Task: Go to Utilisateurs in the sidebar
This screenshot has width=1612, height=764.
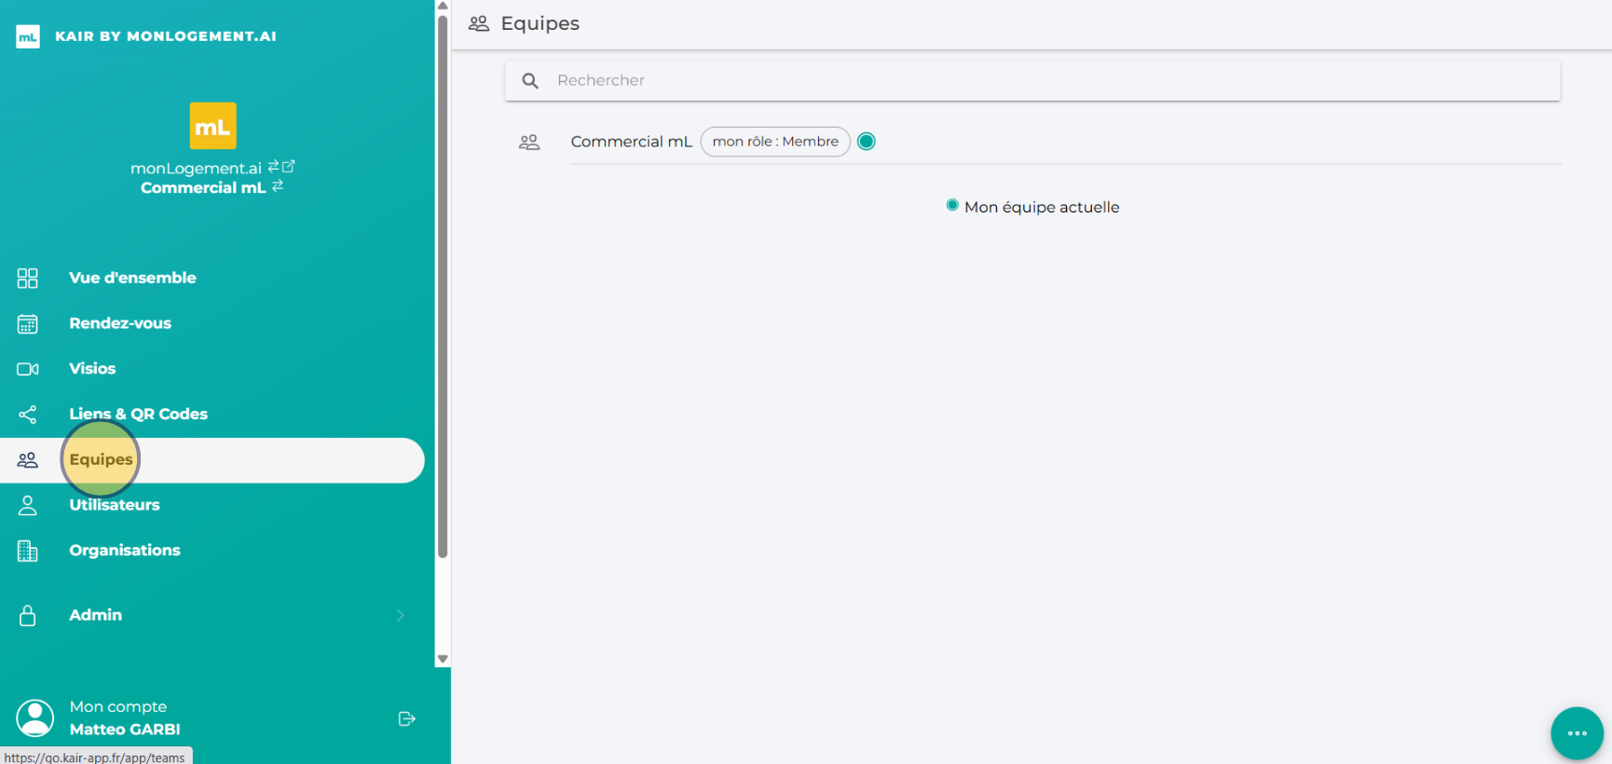Action: click(x=115, y=505)
